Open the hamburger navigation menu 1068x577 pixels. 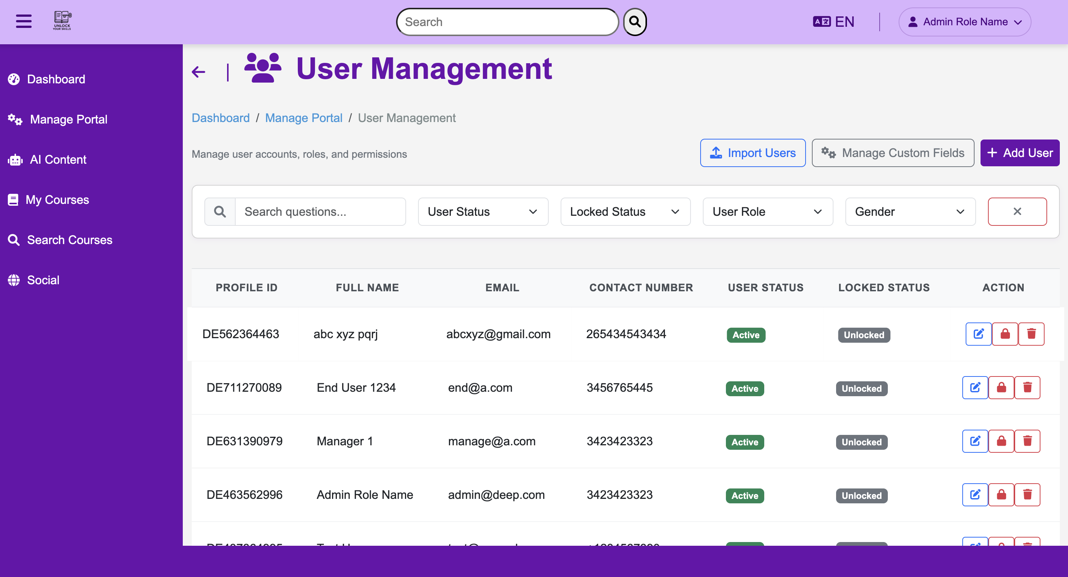(x=23, y=21)
